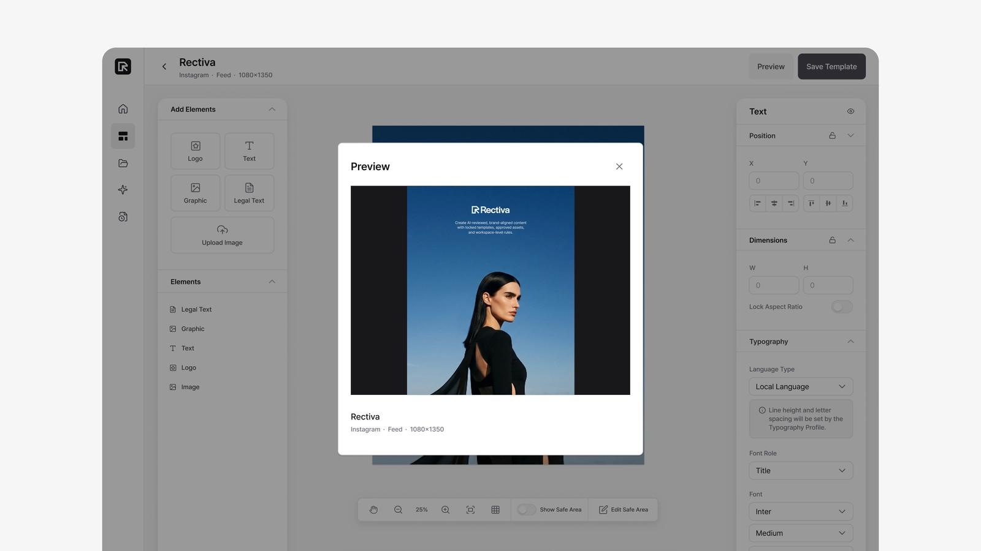Collapse the Elements list section

(272, 282)
